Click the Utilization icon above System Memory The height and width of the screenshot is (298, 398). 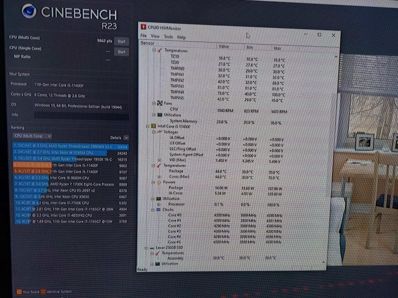coord(160,115)
